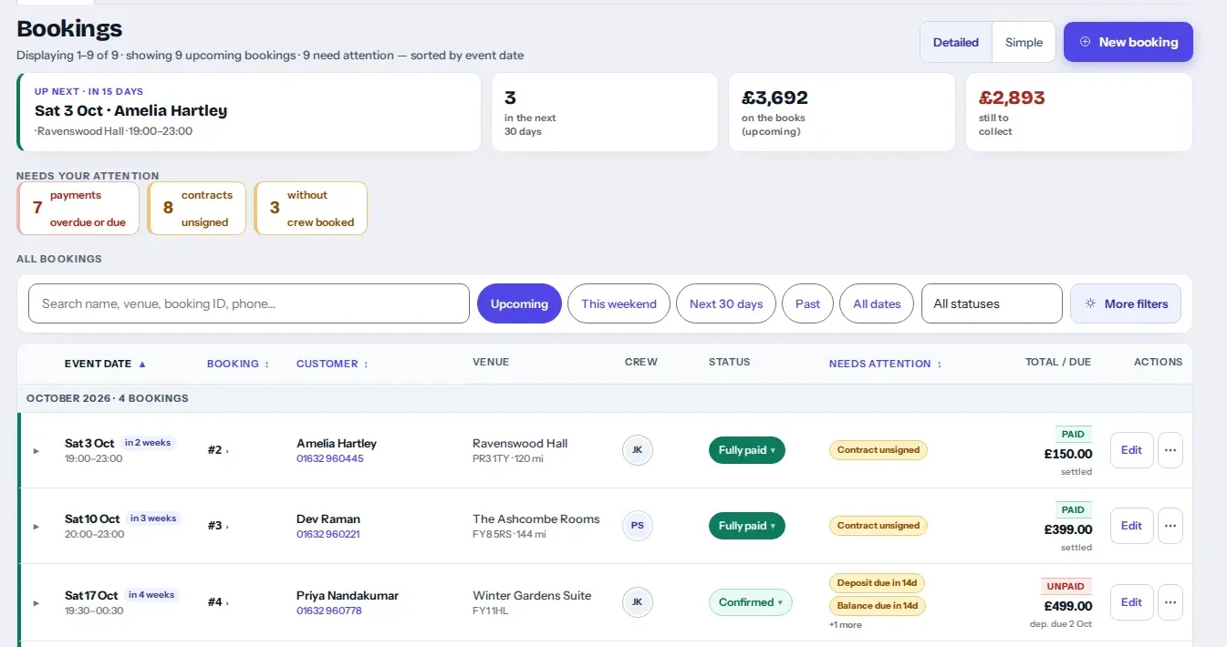Edit Amelia Hartley booking

click(x=1131, y=450)
